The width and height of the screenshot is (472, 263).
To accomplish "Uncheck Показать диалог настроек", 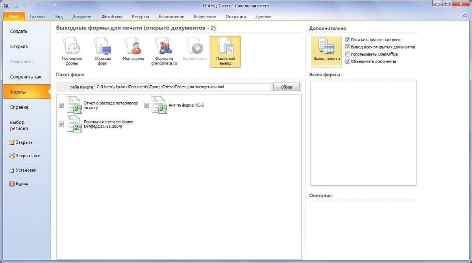I will click(348, 40).
